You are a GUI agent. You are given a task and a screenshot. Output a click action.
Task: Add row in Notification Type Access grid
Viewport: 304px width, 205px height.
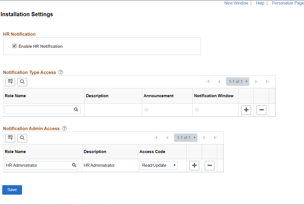coord(246,110)
